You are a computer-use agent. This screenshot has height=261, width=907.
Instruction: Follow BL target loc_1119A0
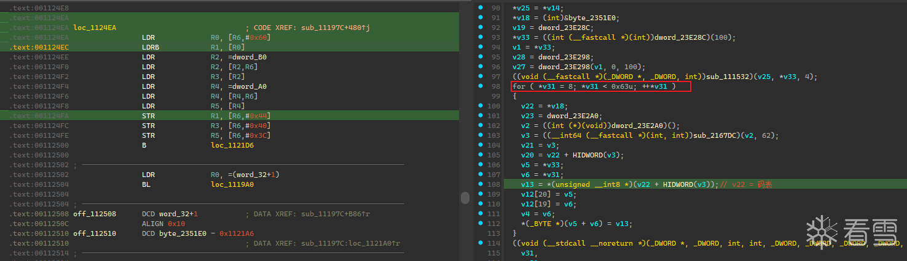(232, 184)
